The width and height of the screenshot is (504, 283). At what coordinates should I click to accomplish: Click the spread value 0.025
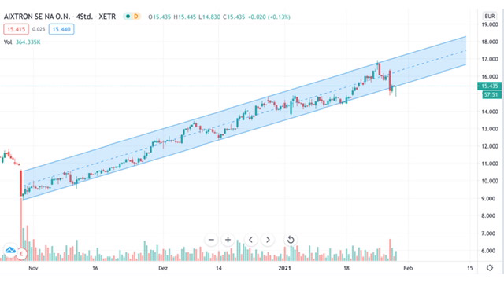[39, 29]
